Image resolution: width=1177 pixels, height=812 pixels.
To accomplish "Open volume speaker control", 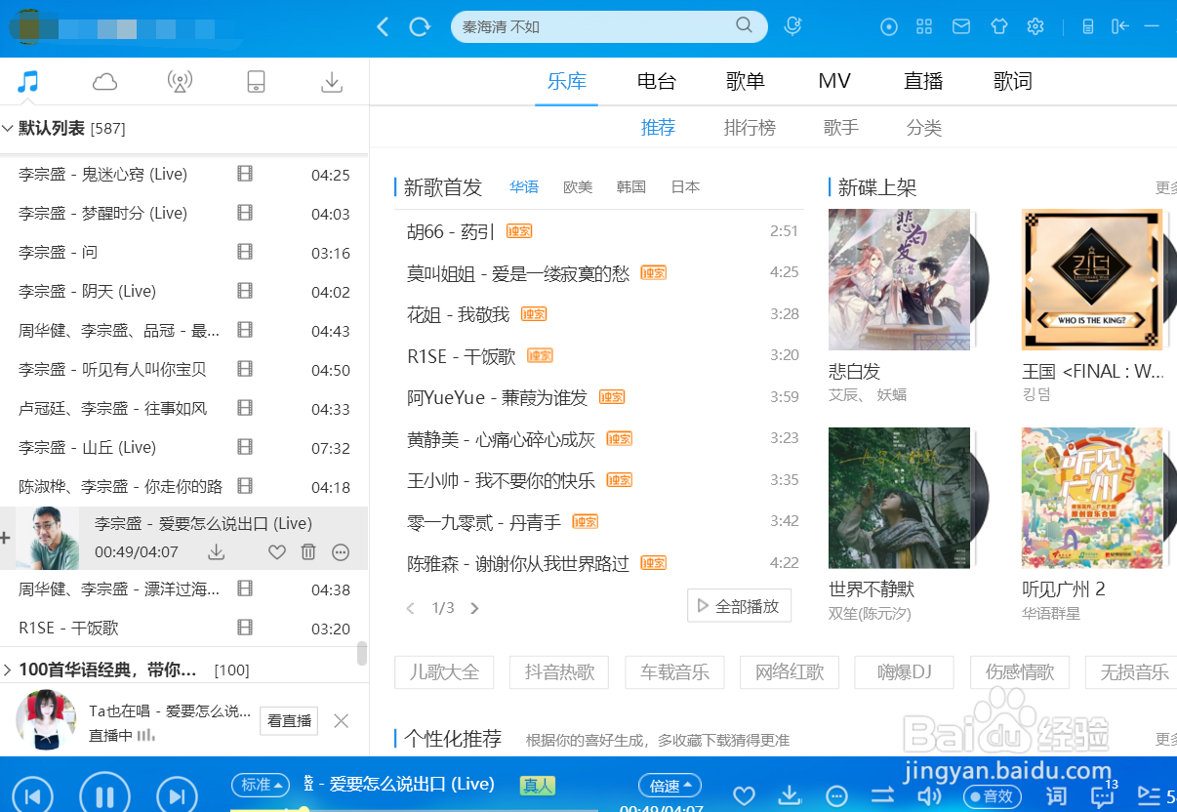I will pyautogui.click(x=929, y=795).
